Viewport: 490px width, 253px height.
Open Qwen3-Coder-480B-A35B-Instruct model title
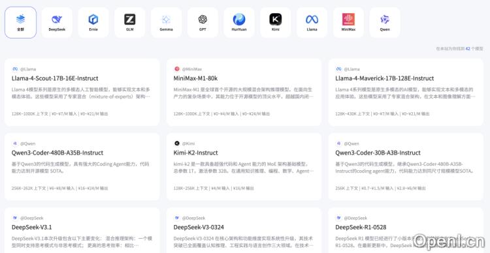pyautogui.click(x=57, y=153)
